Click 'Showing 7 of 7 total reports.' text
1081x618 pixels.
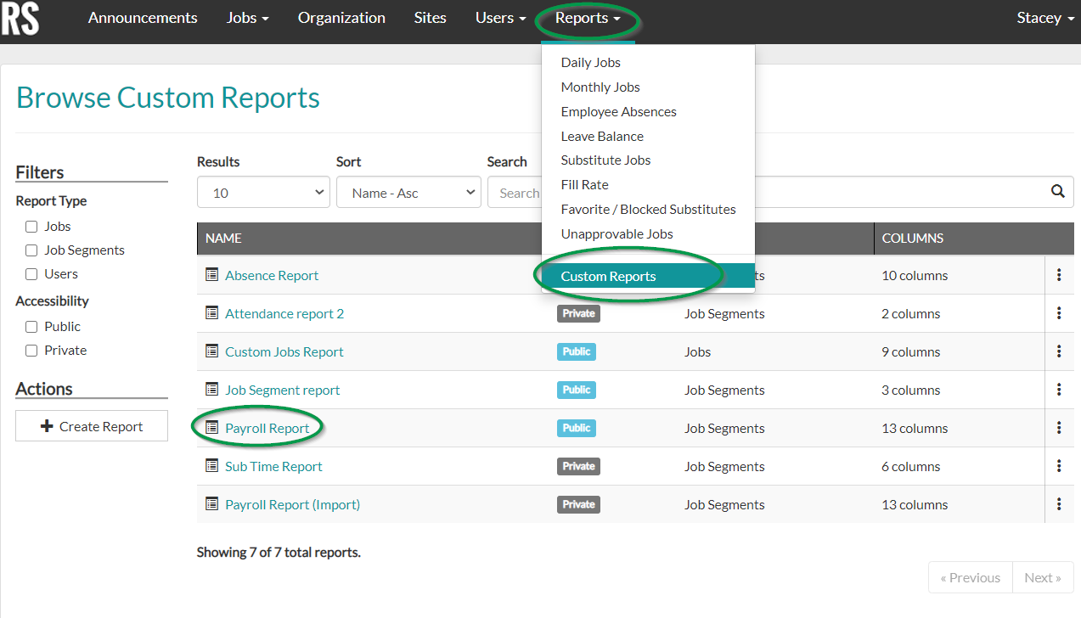[x=279, y=552]
